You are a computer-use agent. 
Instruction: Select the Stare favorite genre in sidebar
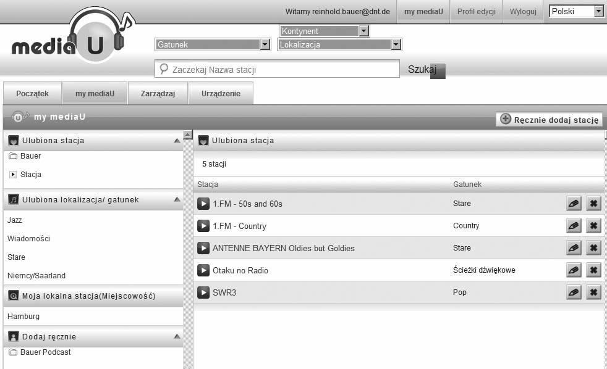(x=16, y=257)
